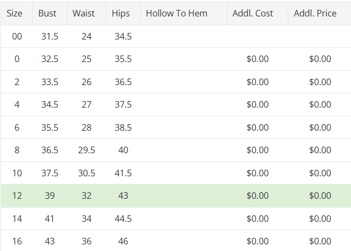Click bust value 41 for size 14

point(50,219)
